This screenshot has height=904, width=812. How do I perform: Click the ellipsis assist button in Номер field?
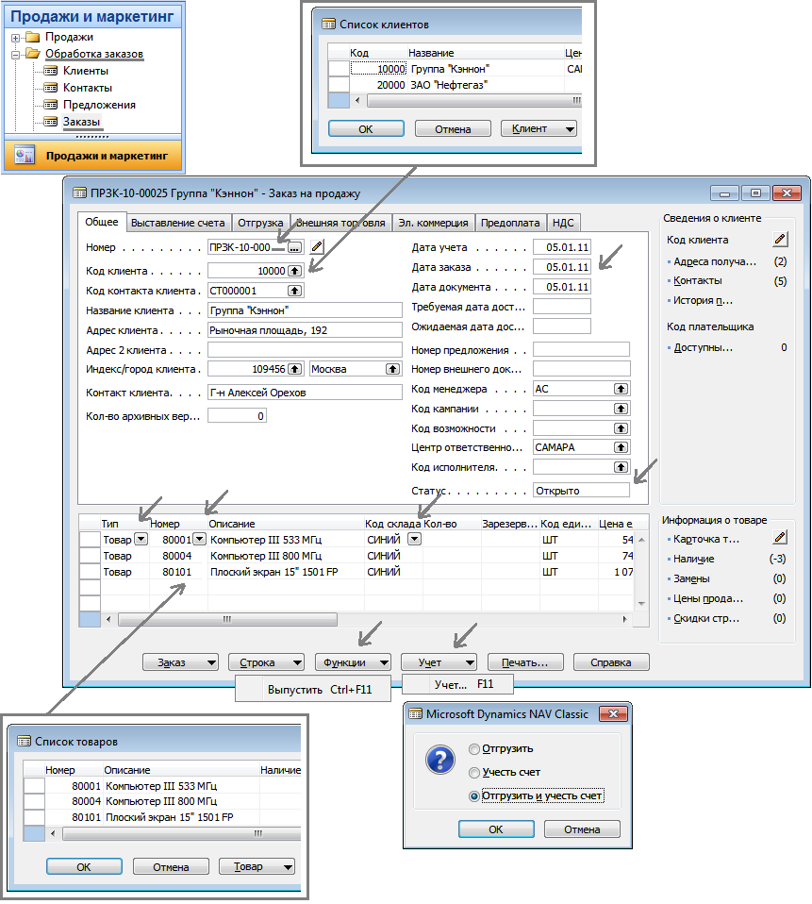coord(294,248)
